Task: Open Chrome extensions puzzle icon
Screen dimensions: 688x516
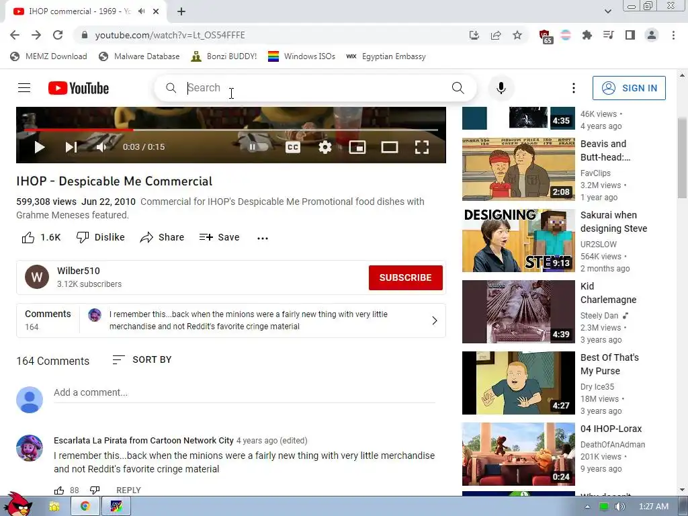Action: pyautogui.click(x=587, y=35)
